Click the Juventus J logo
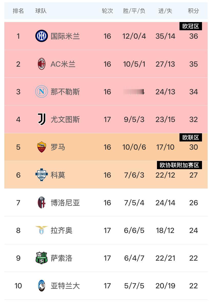The height and width of the screenshot is (305, 212). point(41,119)
